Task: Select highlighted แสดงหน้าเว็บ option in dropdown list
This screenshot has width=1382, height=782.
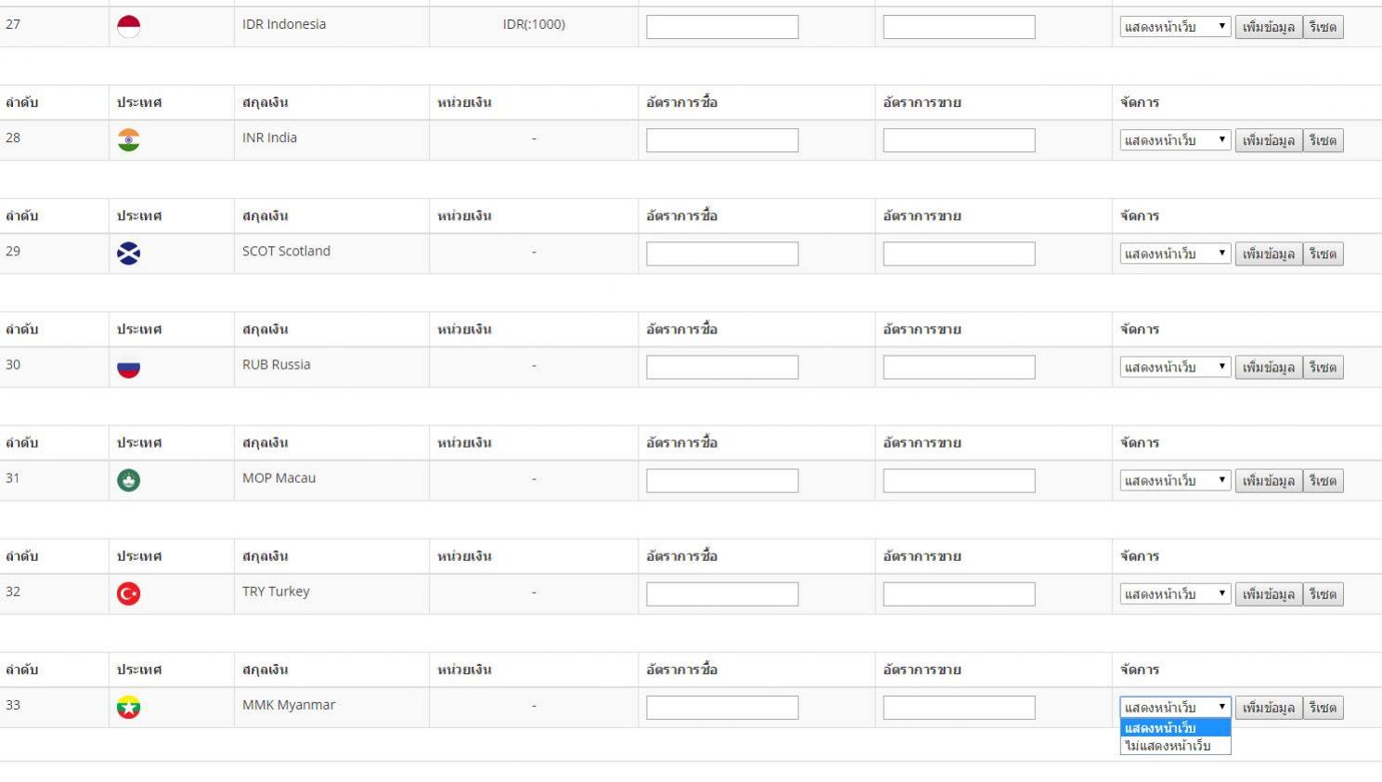Action: click(x=1175, y=728)
